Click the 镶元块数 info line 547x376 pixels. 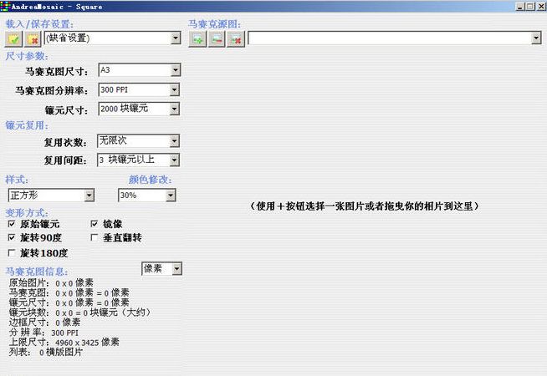(x=80, y=312)
